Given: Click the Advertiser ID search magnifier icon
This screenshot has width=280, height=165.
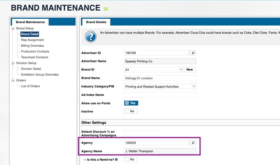Looking at the screenshot, I should 193,53.
